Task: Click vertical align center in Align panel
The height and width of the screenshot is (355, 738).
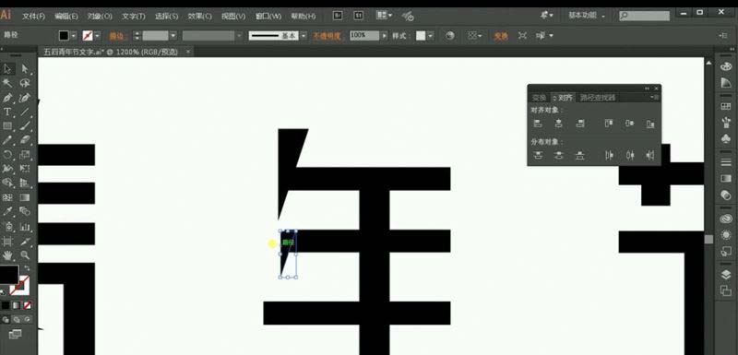Action: pyautogui.click(x=630, y=124)
